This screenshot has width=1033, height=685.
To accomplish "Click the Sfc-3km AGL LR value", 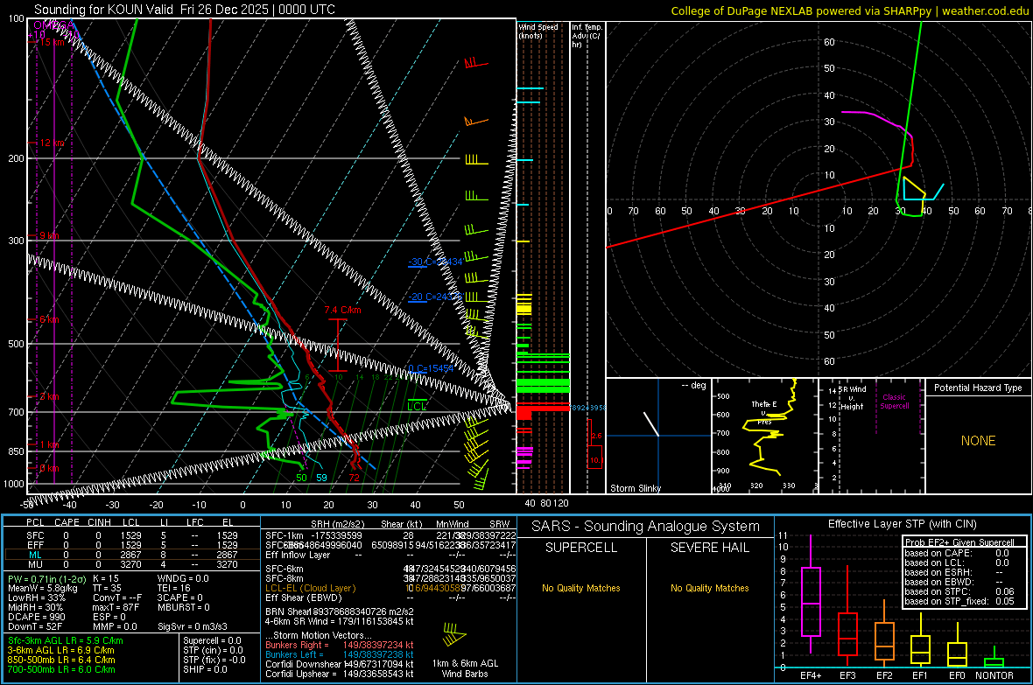I will coord(66,640).
